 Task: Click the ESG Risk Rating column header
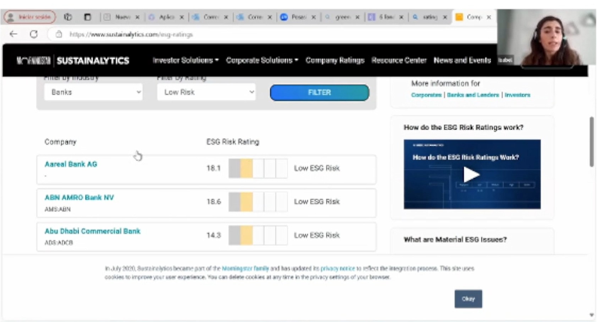(x=233, y=142)
